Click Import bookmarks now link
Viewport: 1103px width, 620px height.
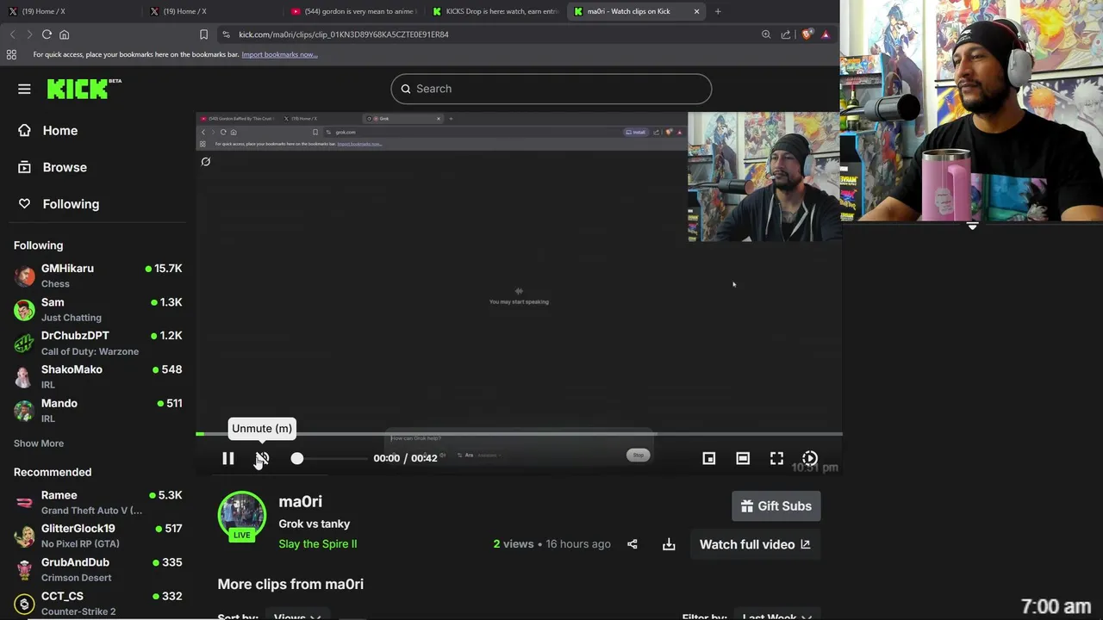(x=279, y=54)
